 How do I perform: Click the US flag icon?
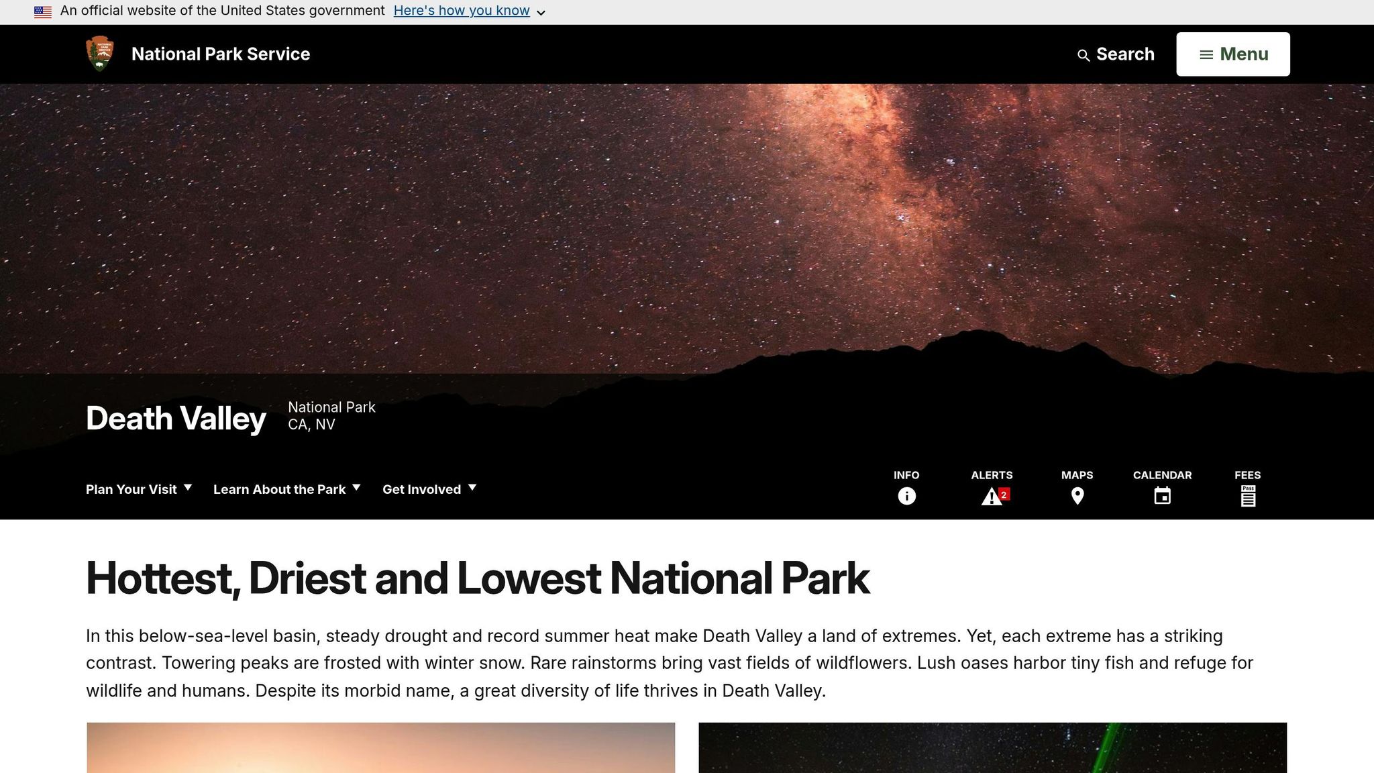43,11
